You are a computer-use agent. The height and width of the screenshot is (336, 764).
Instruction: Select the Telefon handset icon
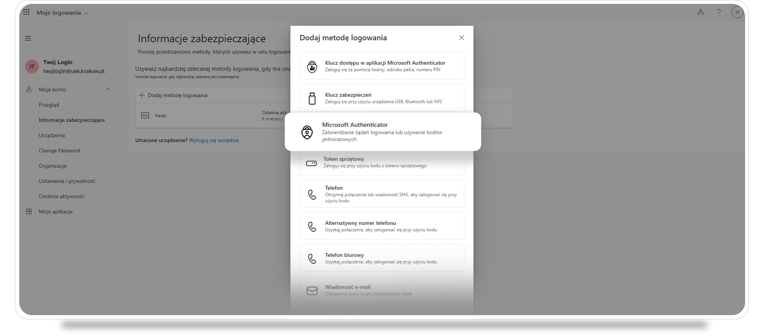pyautogui.click(x=312, y=194)
